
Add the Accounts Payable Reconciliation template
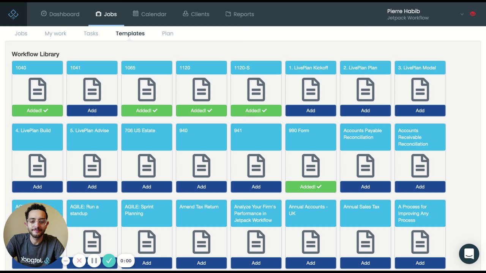pos(365,187)
